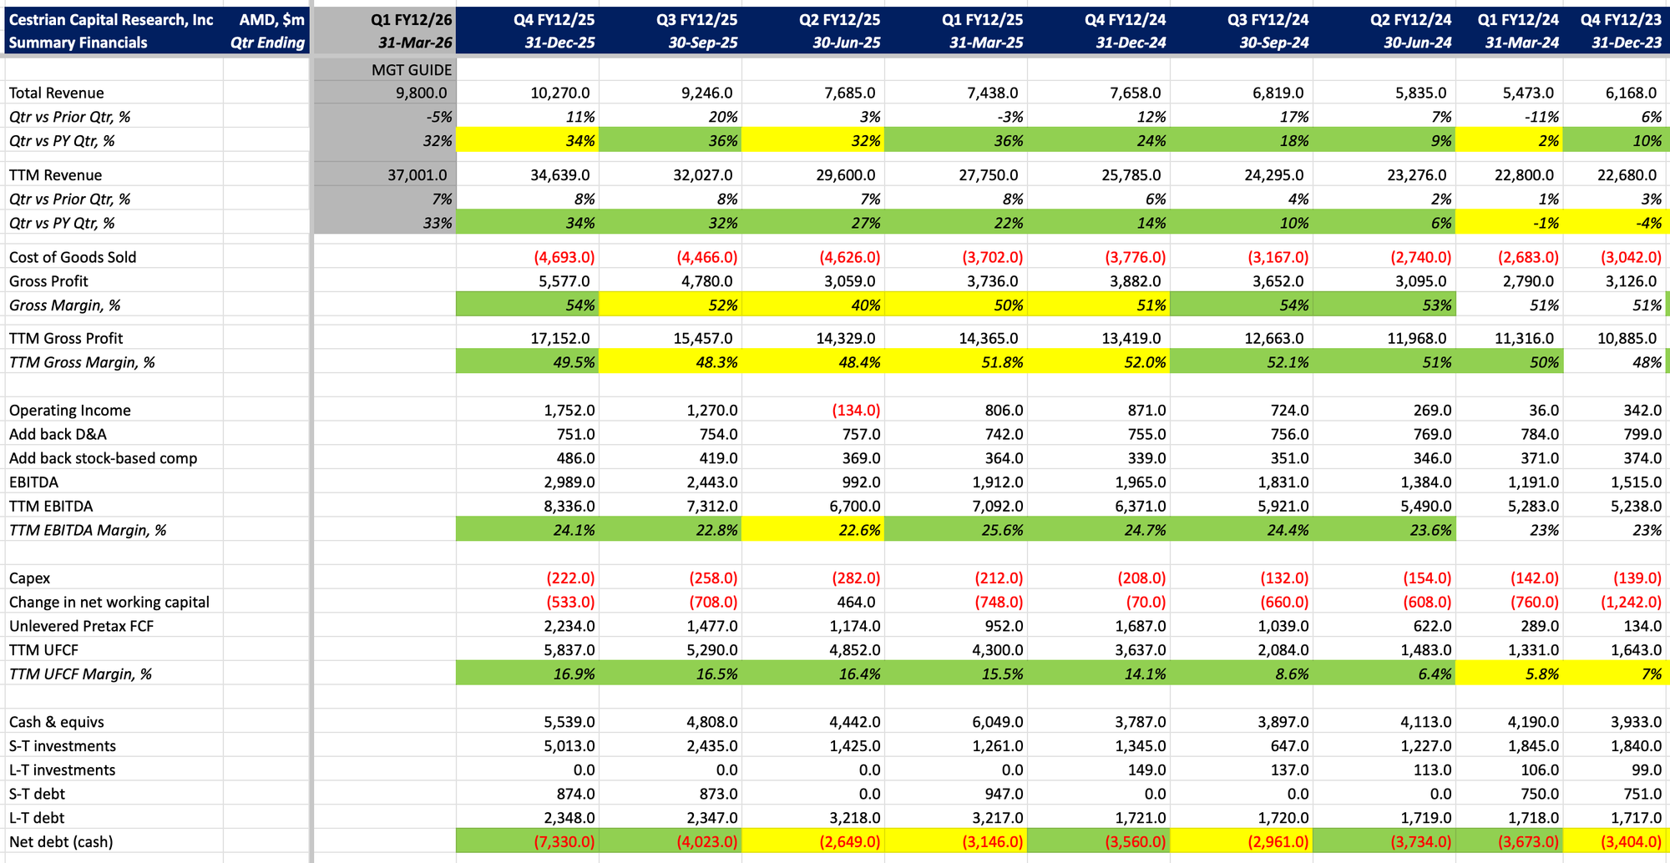Select the 'Cestrian Capital Research, Inc' header cell
Viewport: 1670px width, 863px height.
coord(111,19)
